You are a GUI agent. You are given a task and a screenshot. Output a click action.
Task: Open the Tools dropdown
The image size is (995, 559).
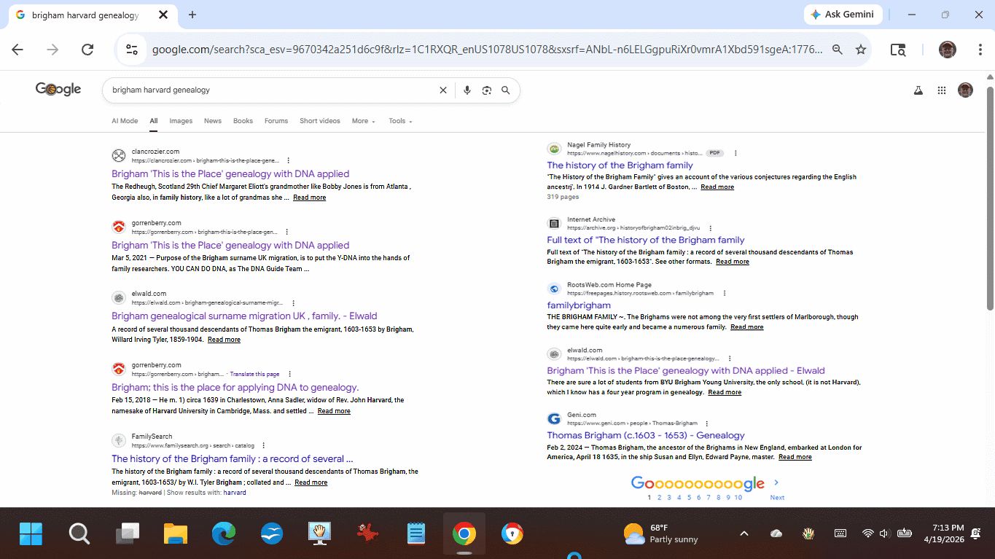(400, 121)
